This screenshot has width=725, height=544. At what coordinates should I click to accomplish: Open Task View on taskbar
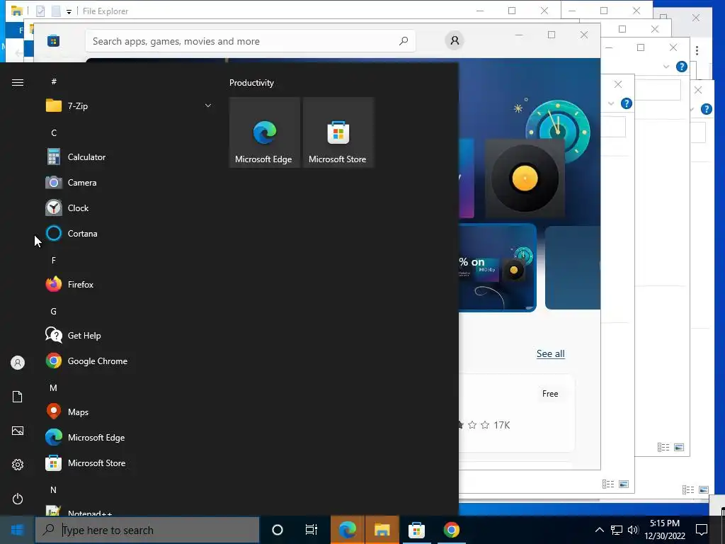[312, 530]
